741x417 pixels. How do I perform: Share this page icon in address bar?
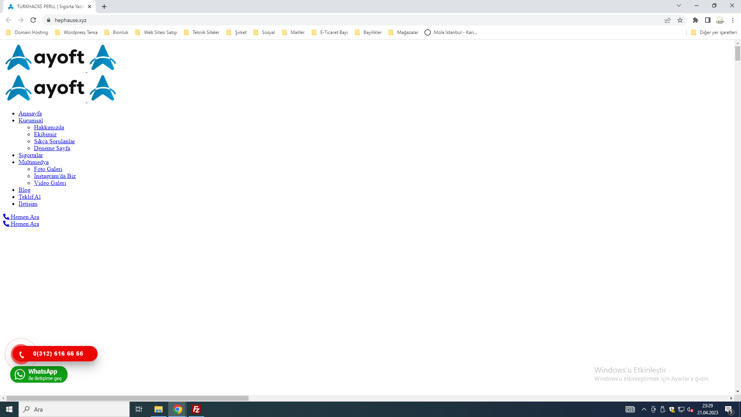(x=668, y=20)
